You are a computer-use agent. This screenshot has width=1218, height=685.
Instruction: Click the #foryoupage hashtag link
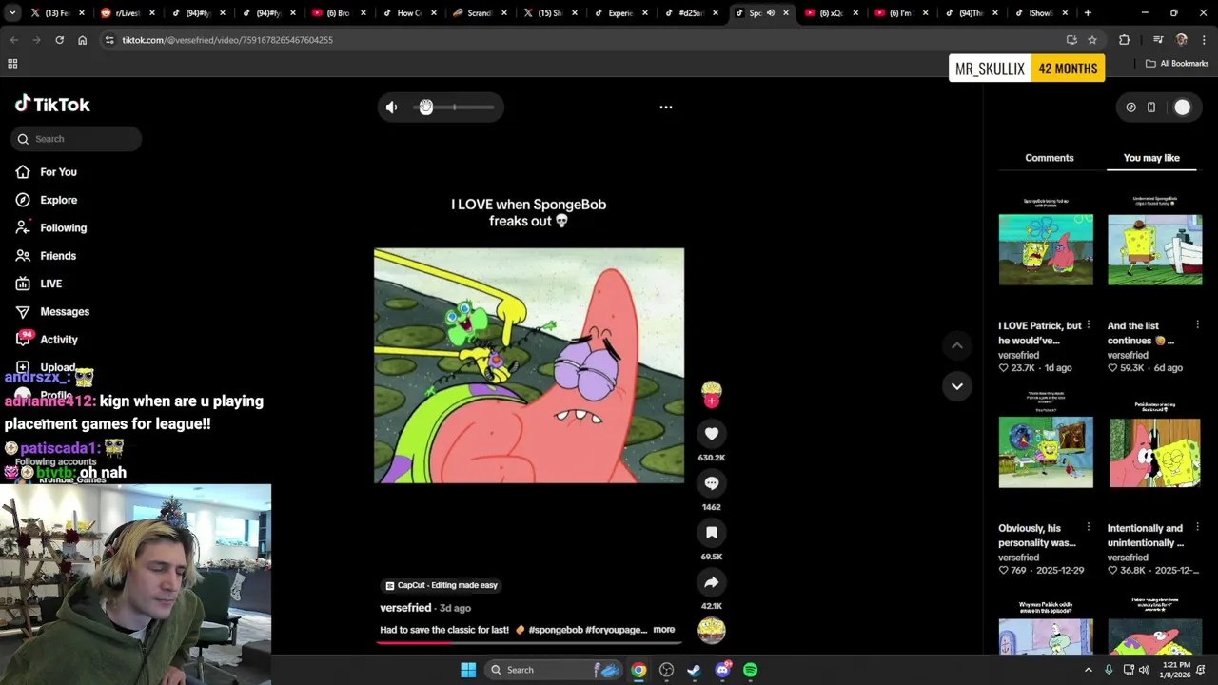tap(616, 630)
